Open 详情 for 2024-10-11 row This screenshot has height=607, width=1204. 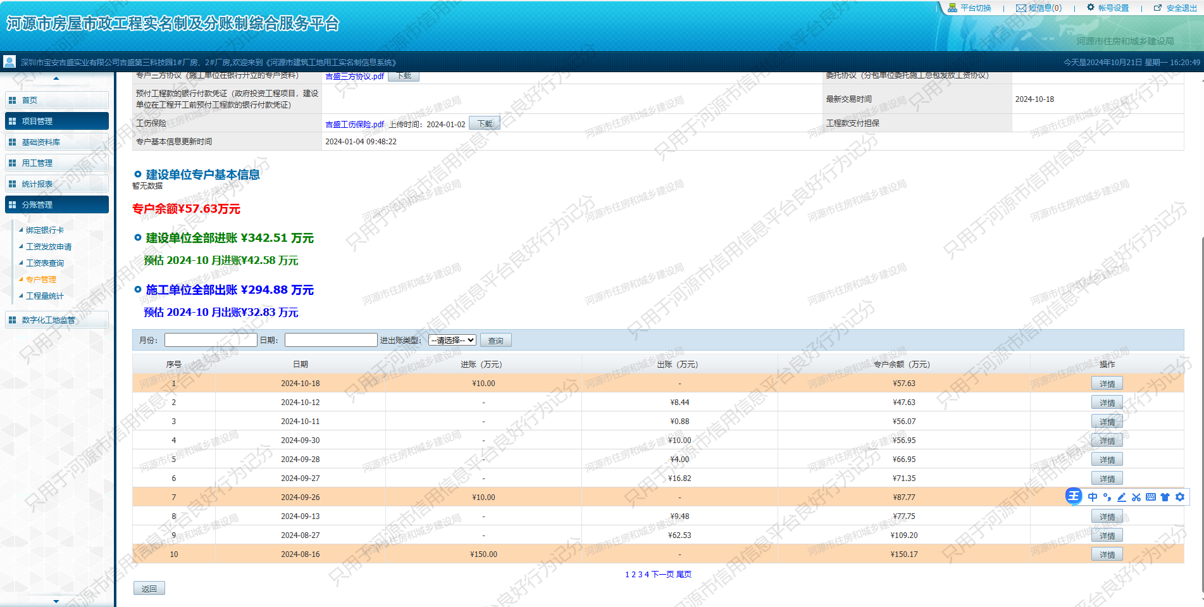coord(1107,422)
